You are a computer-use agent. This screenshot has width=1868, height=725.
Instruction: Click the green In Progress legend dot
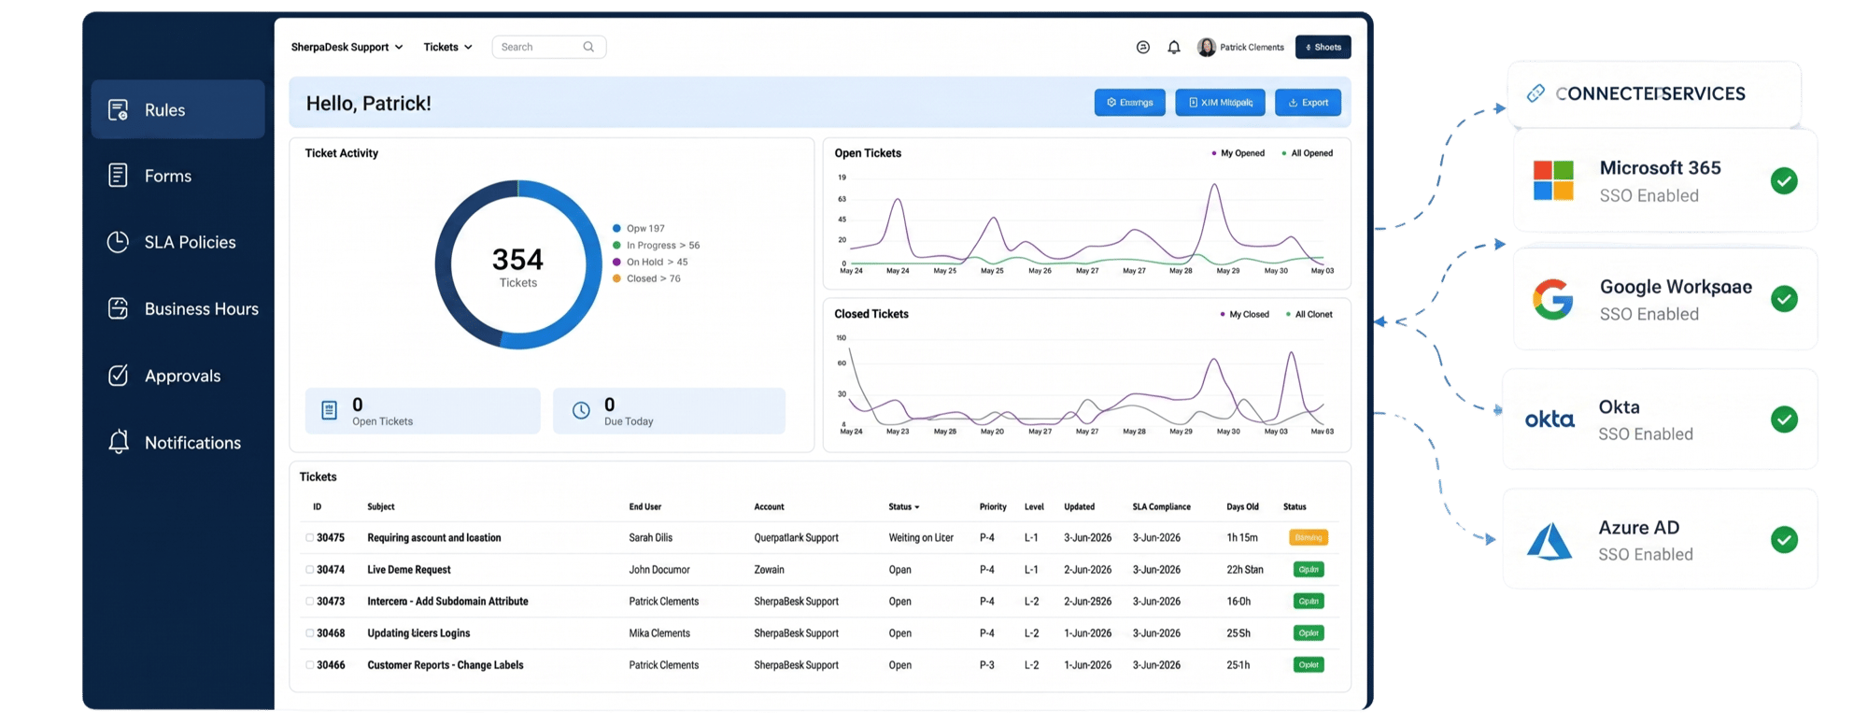pyautogui.click(x=616, y=246)
